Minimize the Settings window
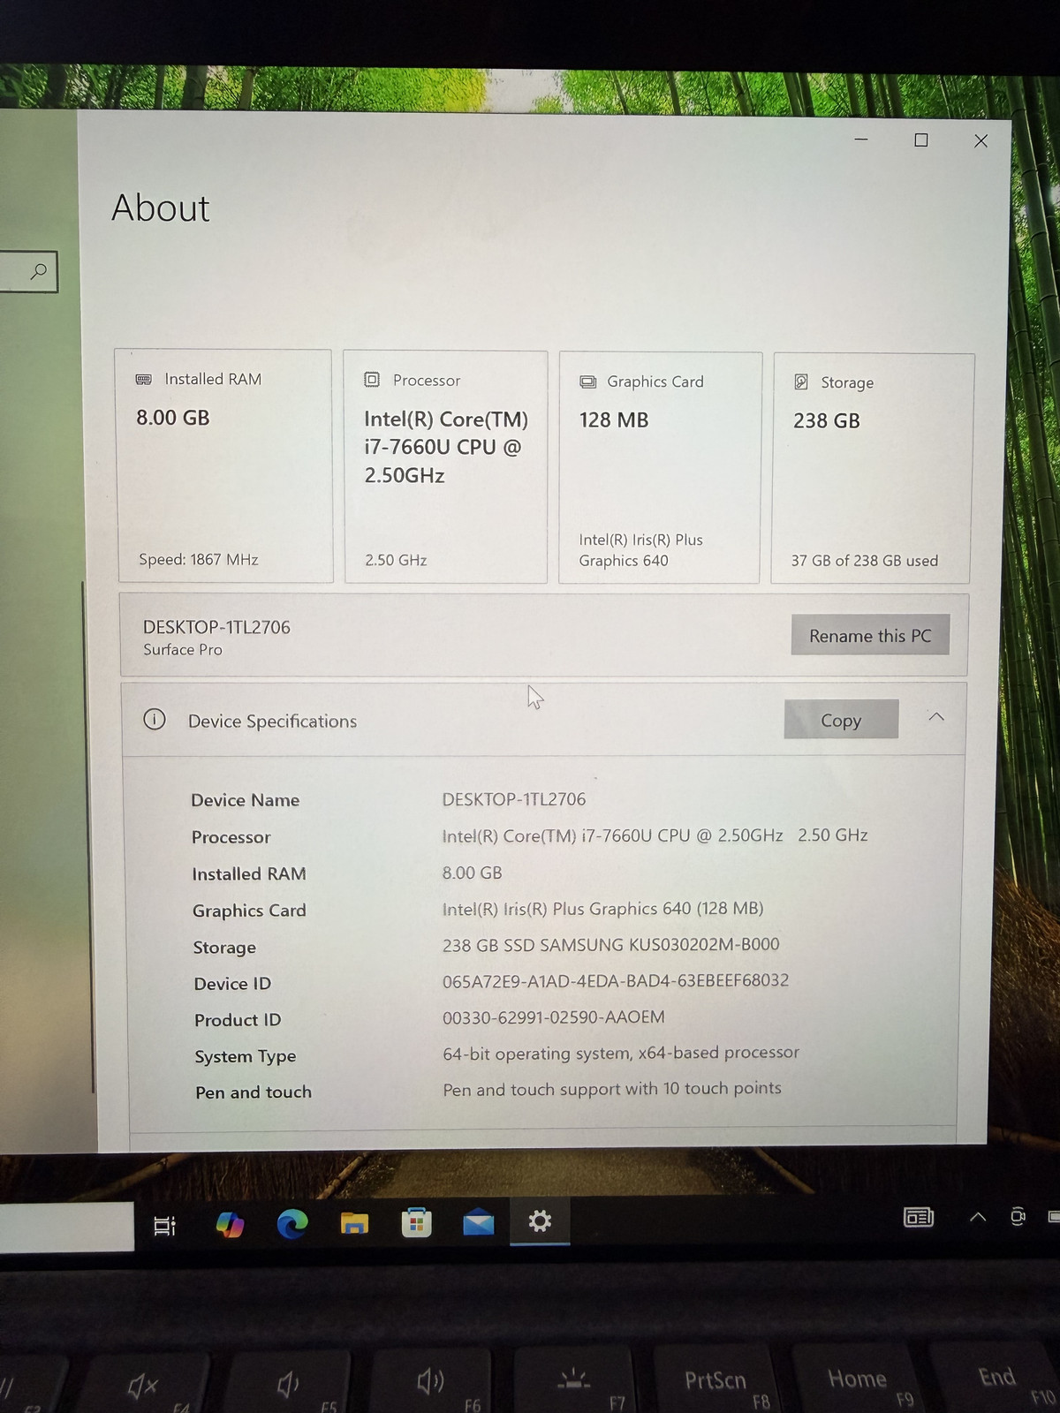The width and height of the screenshot is (1060, 1413). (x=861, y=140)
